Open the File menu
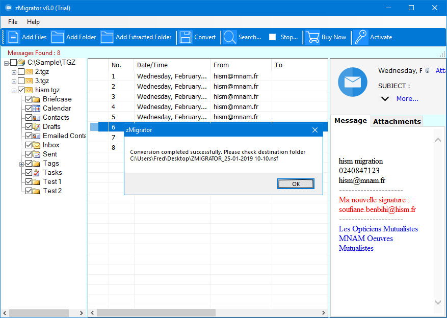The width and height of the screenshot is (447, 318). (x=13, y=22)
